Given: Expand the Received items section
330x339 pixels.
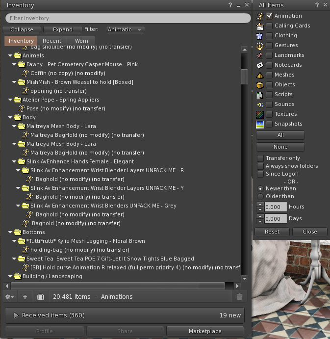Looking at the screenshot, I should click(x=16, y=315).
